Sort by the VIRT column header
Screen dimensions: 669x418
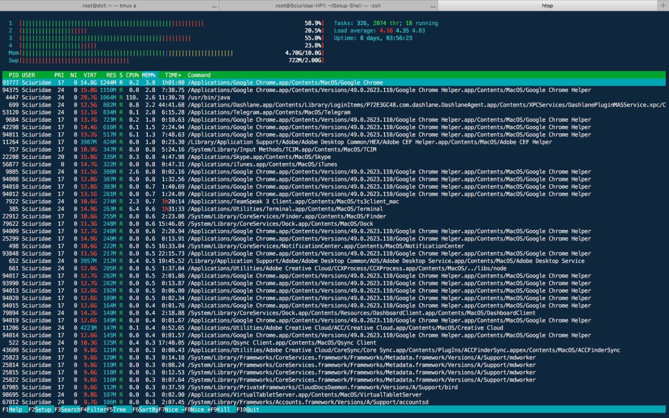tap(90, 75)
